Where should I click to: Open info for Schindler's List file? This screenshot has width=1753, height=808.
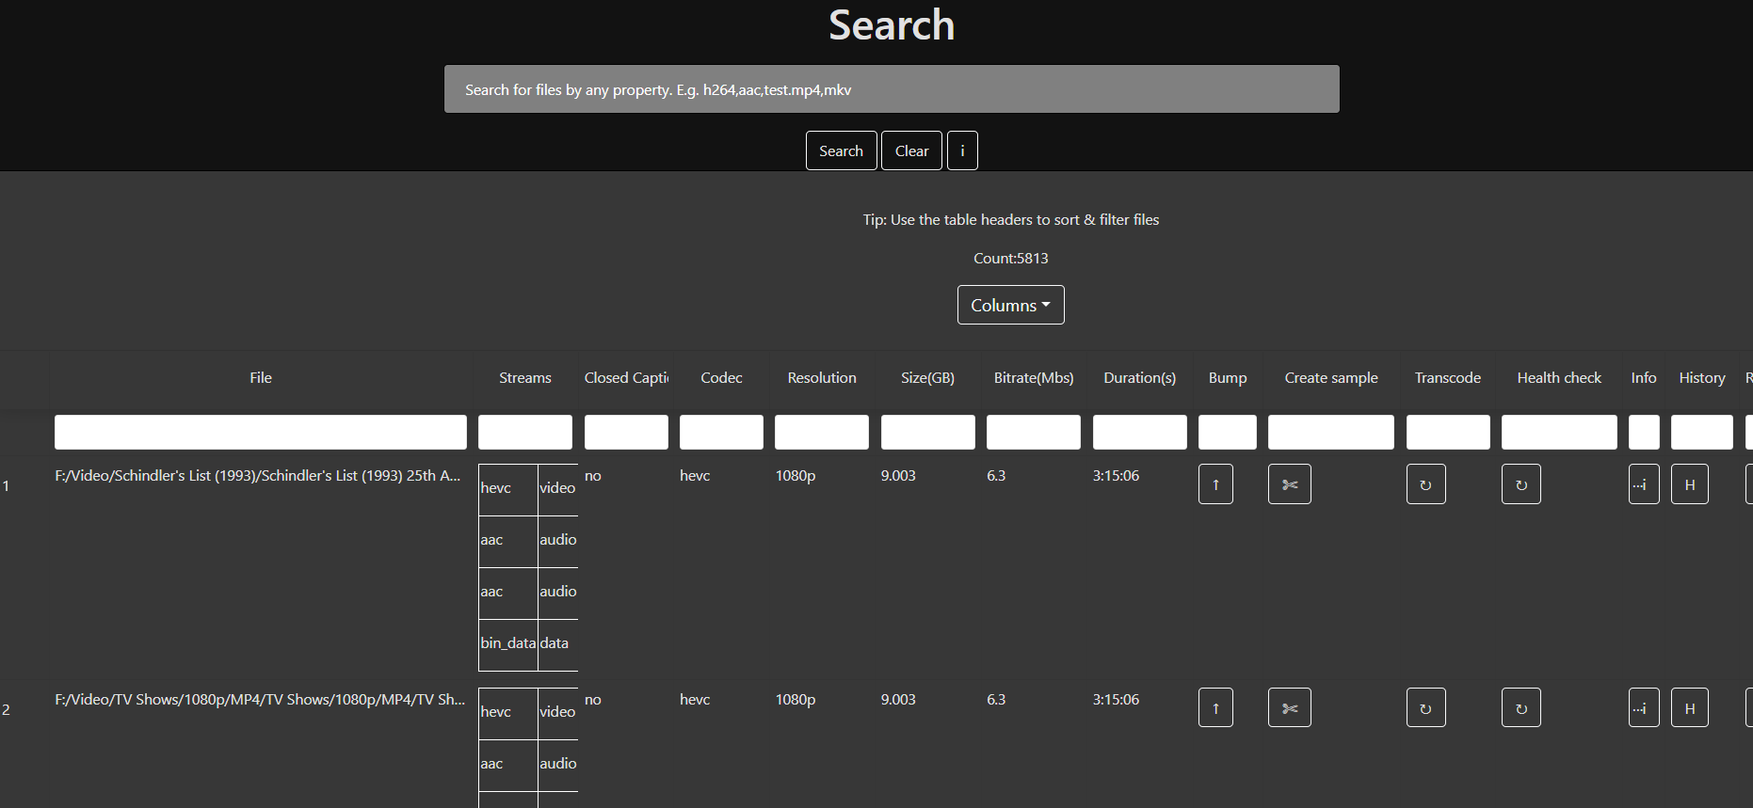(x=1644, y=484)
